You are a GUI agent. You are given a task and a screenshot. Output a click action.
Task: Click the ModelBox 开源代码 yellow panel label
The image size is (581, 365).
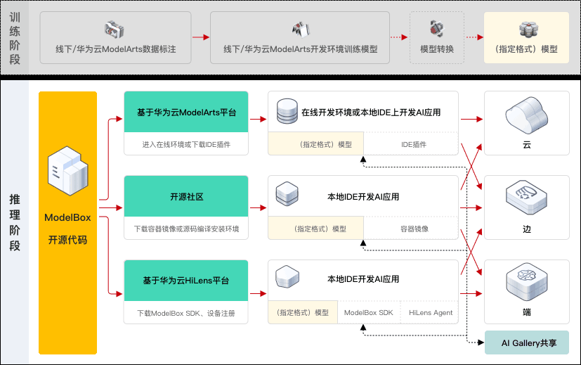coord(68,229)
